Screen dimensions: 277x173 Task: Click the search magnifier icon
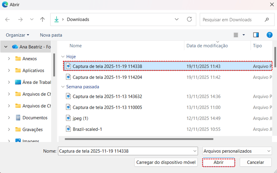tap(267, 19)
